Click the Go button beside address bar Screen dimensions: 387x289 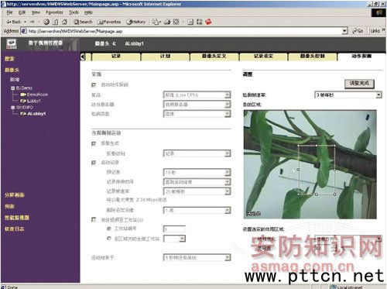click(x=358, y=31)
